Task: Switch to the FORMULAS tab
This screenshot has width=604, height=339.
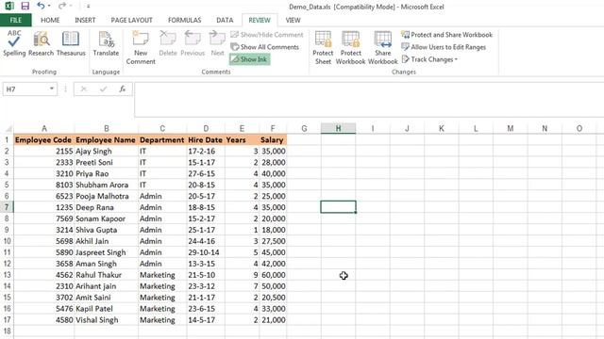Action: pyautogui.click(x=185, y=20)
